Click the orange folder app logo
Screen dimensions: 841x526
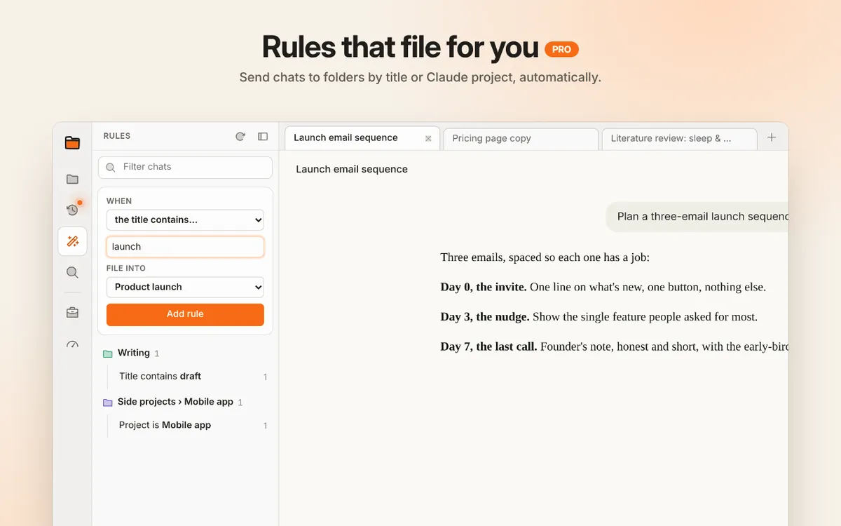point(72,142)
